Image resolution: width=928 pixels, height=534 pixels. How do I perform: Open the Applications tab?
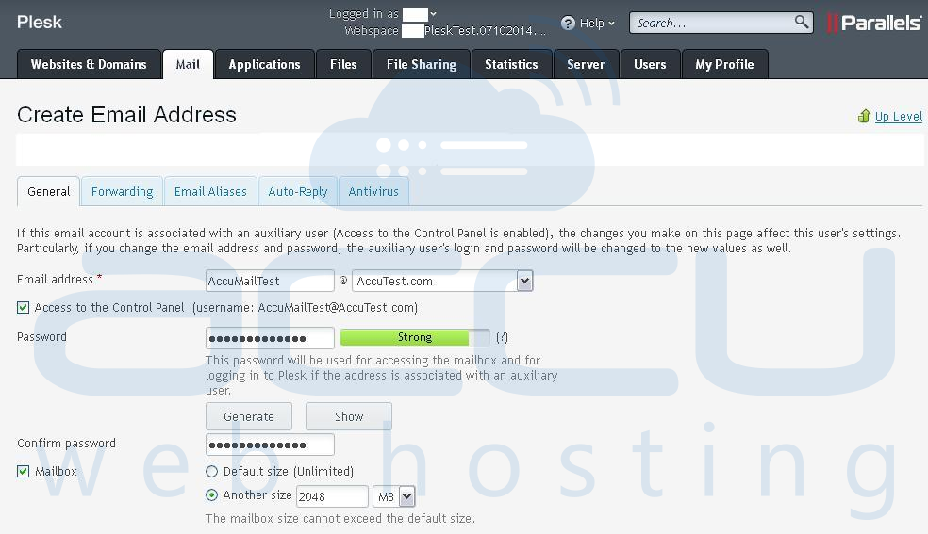click(265, 64)
